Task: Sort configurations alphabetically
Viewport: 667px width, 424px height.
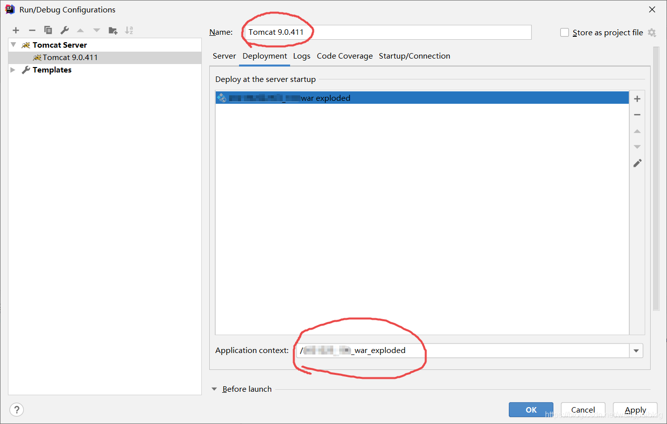Action: click(129, 30)
